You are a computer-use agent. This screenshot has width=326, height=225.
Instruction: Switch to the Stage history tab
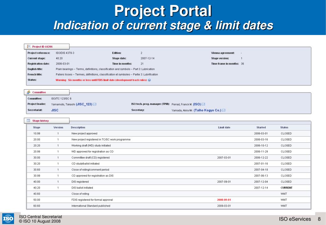pos(41,121)
